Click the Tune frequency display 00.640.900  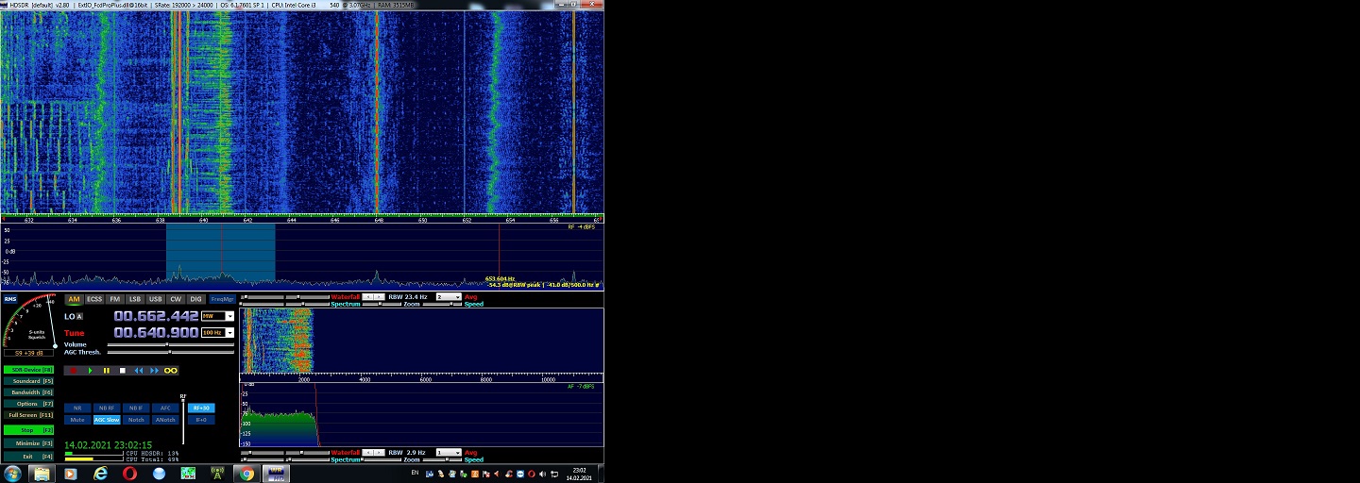156,332
